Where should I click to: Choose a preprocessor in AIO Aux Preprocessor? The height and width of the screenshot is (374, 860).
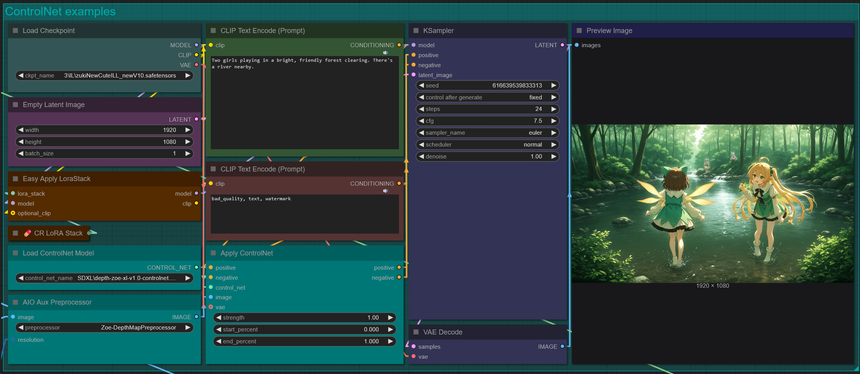point(104,328)
